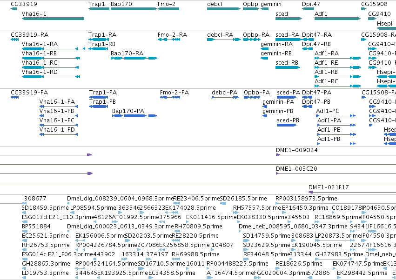Select the CG33919 gene label

pos(24,4)
